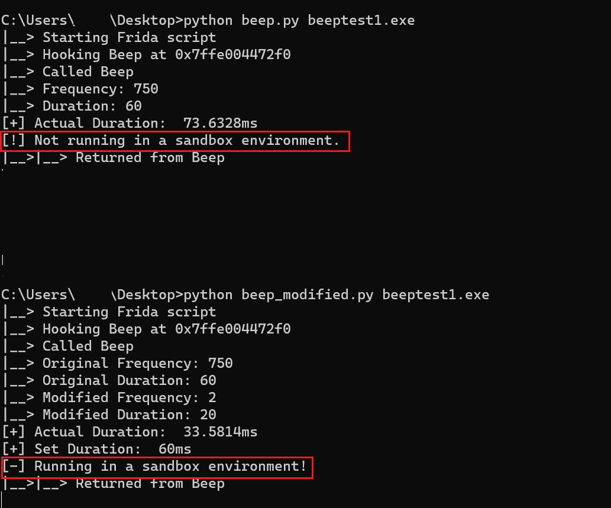
Task: Click "beeptest1.exe" in the beep_modified.py command
Action: point(435,295)
